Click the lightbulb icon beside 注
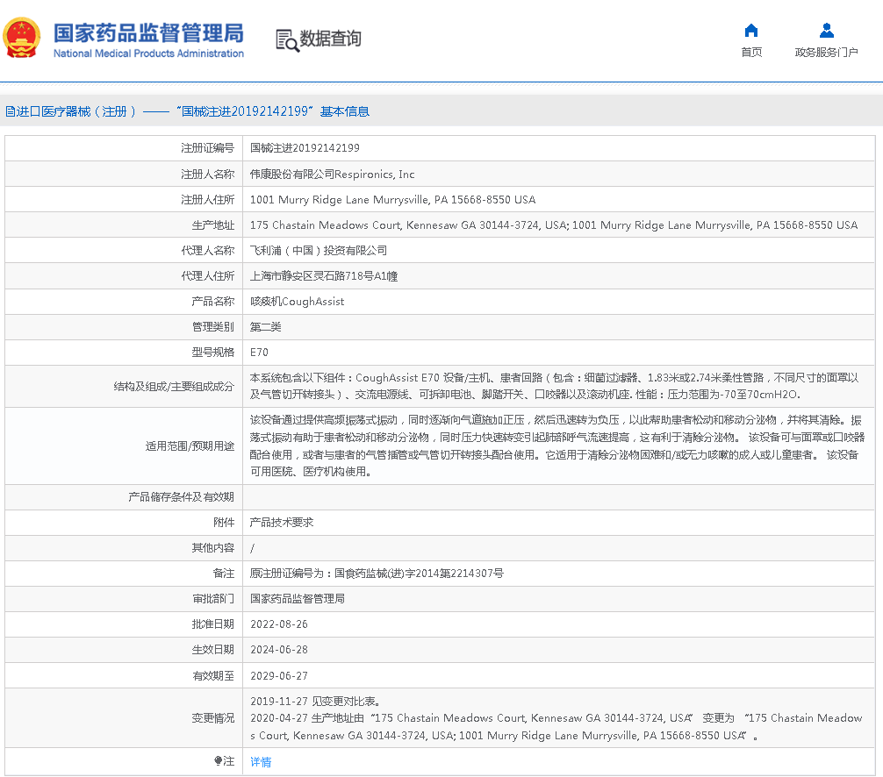Screen dimensions: 883x777 pyautogui.click(x=219, y=761)
